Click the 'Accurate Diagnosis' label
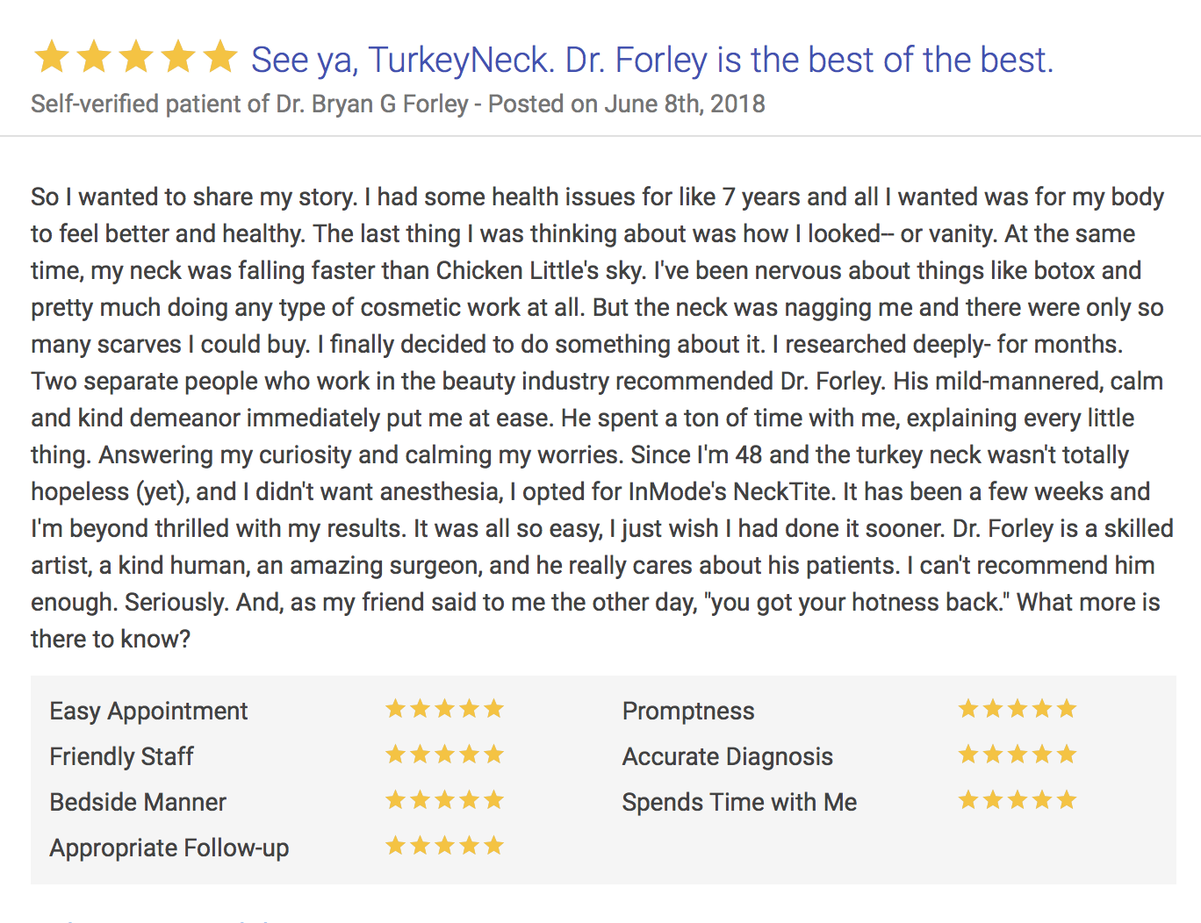The height and width of the screenshot is (923, 1201). tap(727, 756)
